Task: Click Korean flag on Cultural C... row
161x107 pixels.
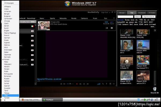Action: point(32,65)
